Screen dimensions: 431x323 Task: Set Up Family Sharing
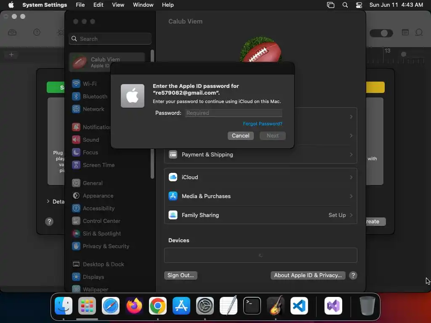pyautogui.click(x=260, y=215)
